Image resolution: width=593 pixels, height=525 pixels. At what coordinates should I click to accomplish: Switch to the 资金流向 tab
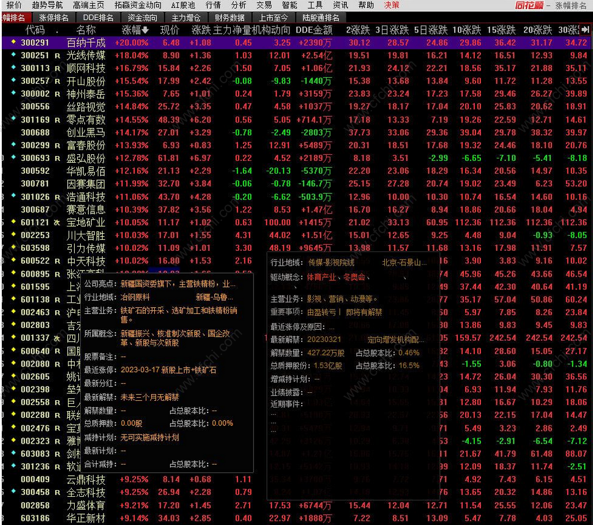coord(143,18)
